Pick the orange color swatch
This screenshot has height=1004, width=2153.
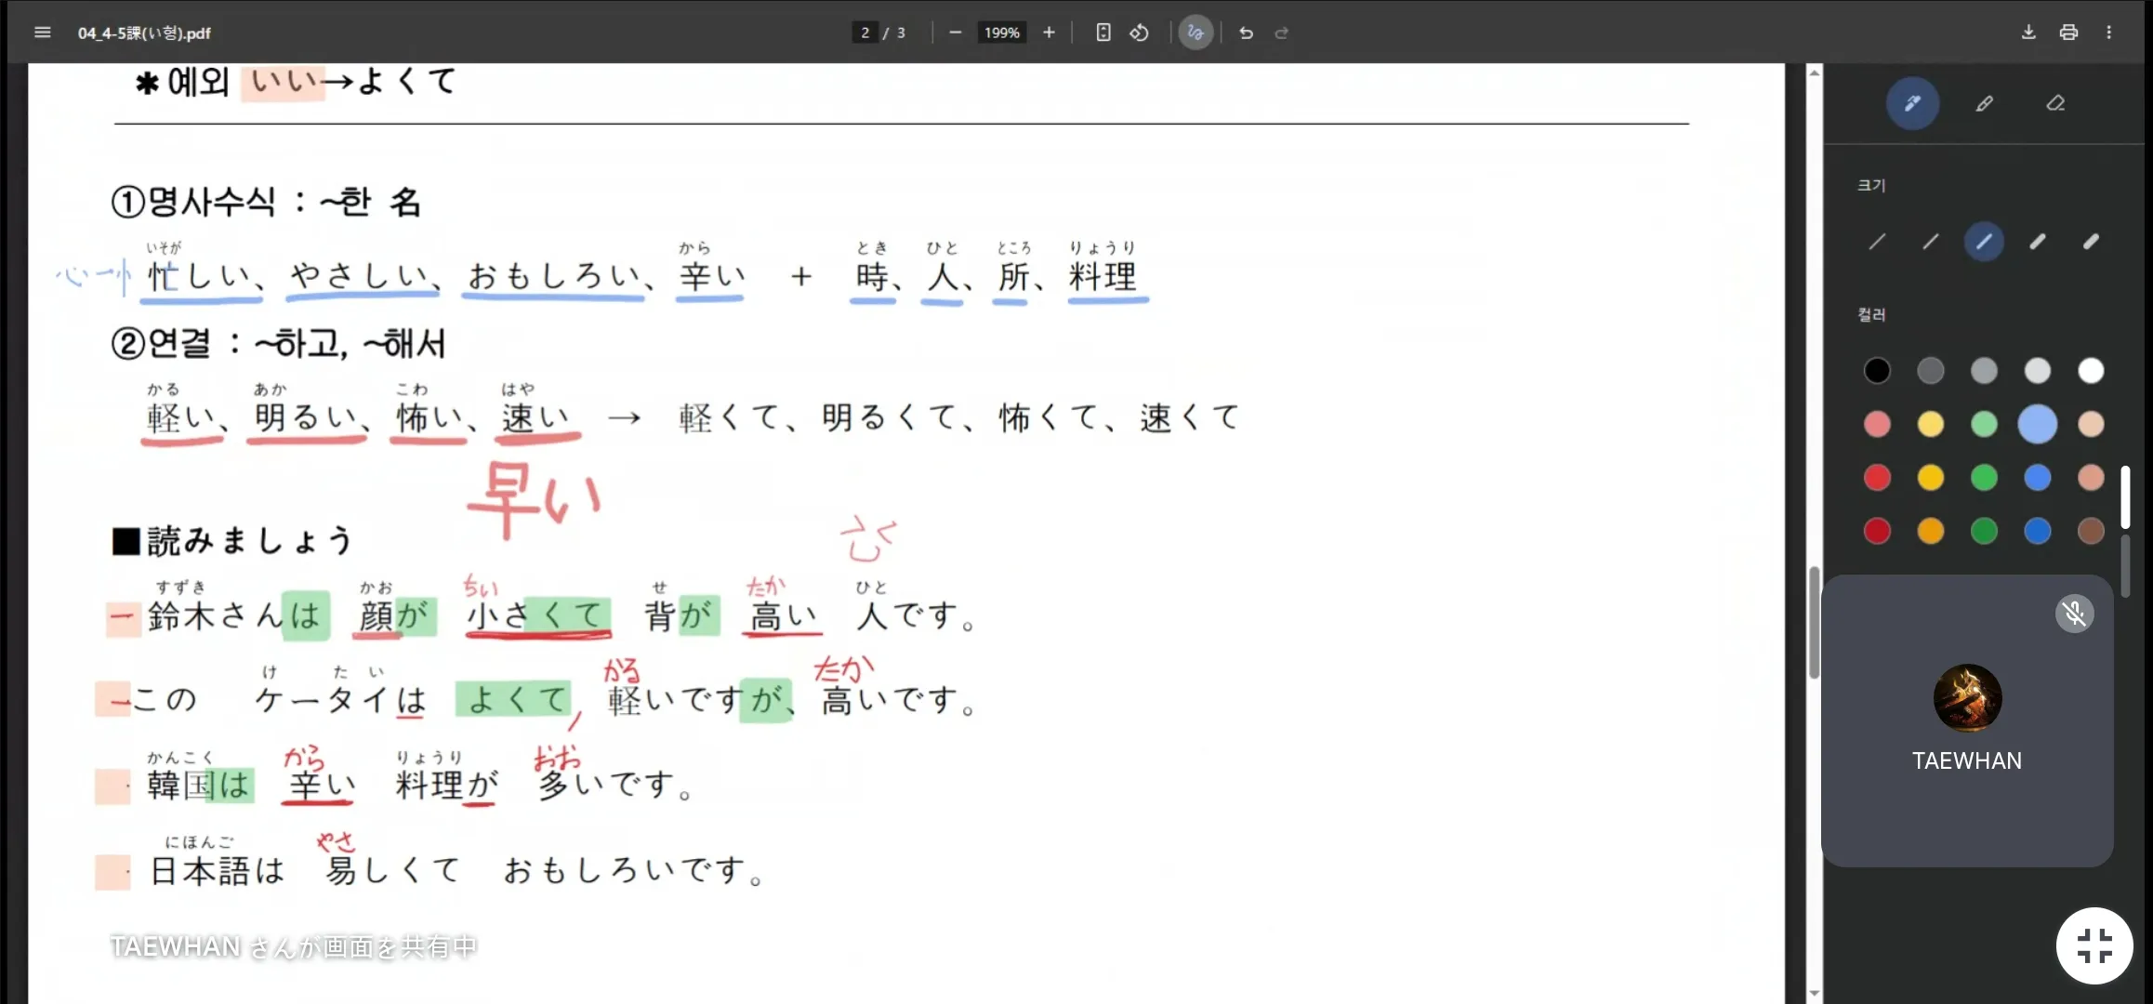pos(1931,531)
